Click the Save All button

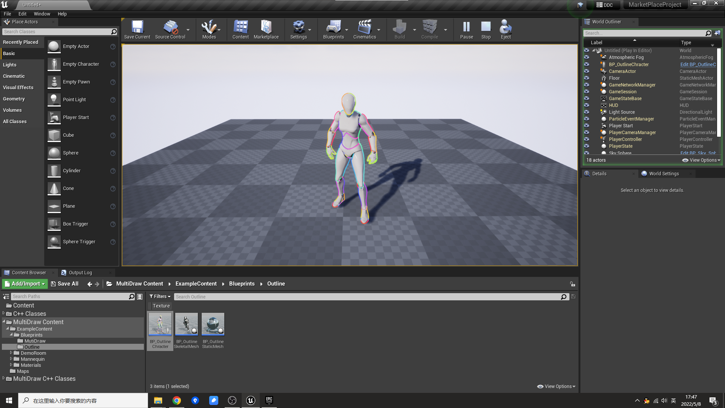tap(65, 284)
